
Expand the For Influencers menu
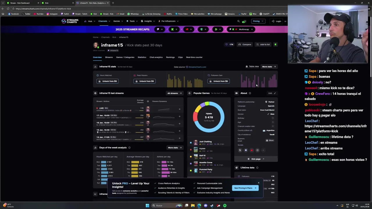(x=168, y=21)
